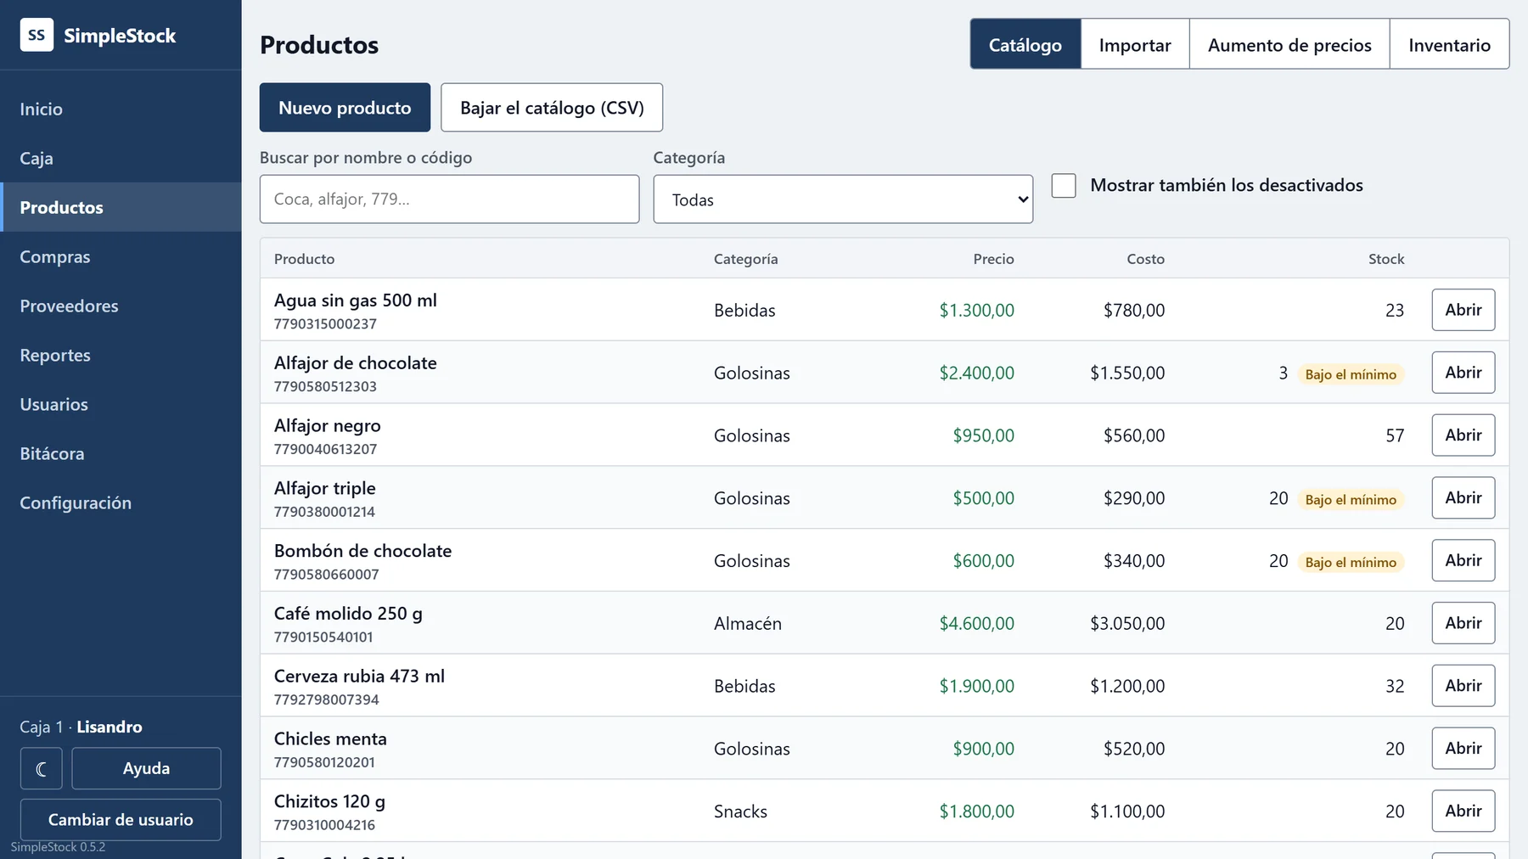
Task: Open the Categoría dropdown showing Todas
Action: tap(843, 199)
